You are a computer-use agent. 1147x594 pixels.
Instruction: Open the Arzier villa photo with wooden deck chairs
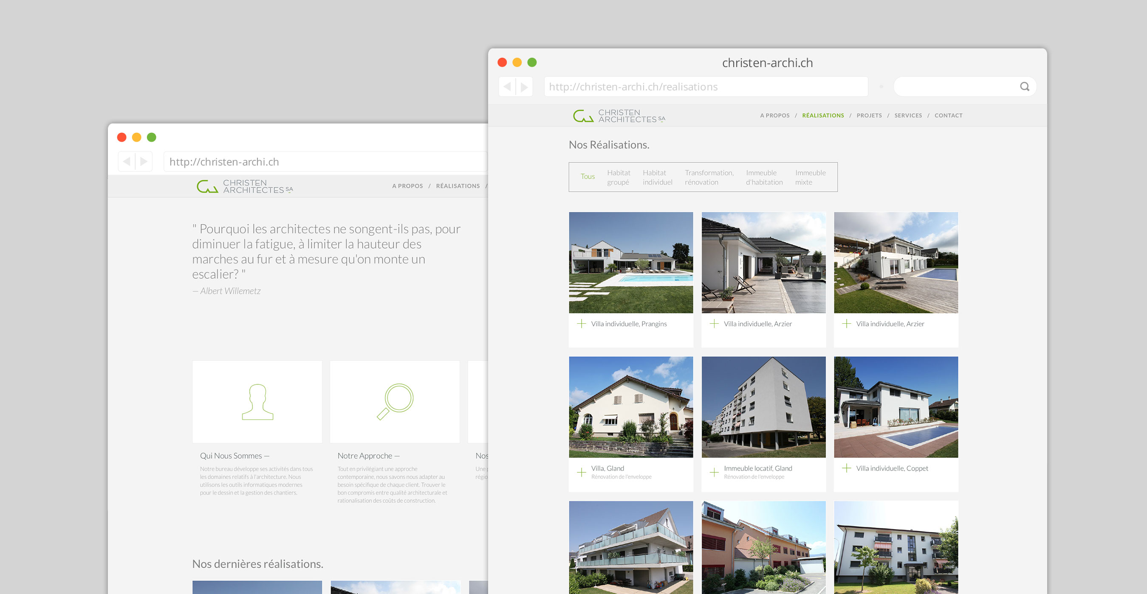(x=764, y=262)
